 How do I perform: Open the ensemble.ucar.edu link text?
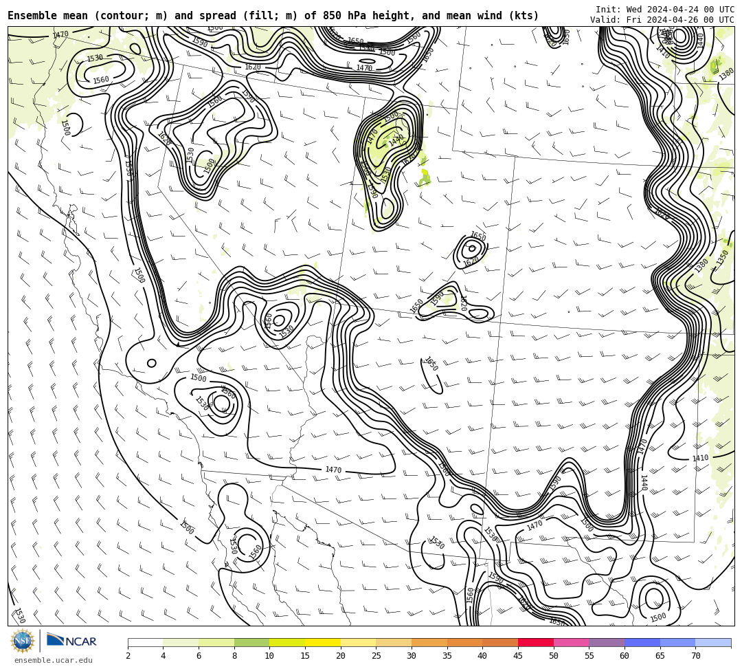[54, 660]
